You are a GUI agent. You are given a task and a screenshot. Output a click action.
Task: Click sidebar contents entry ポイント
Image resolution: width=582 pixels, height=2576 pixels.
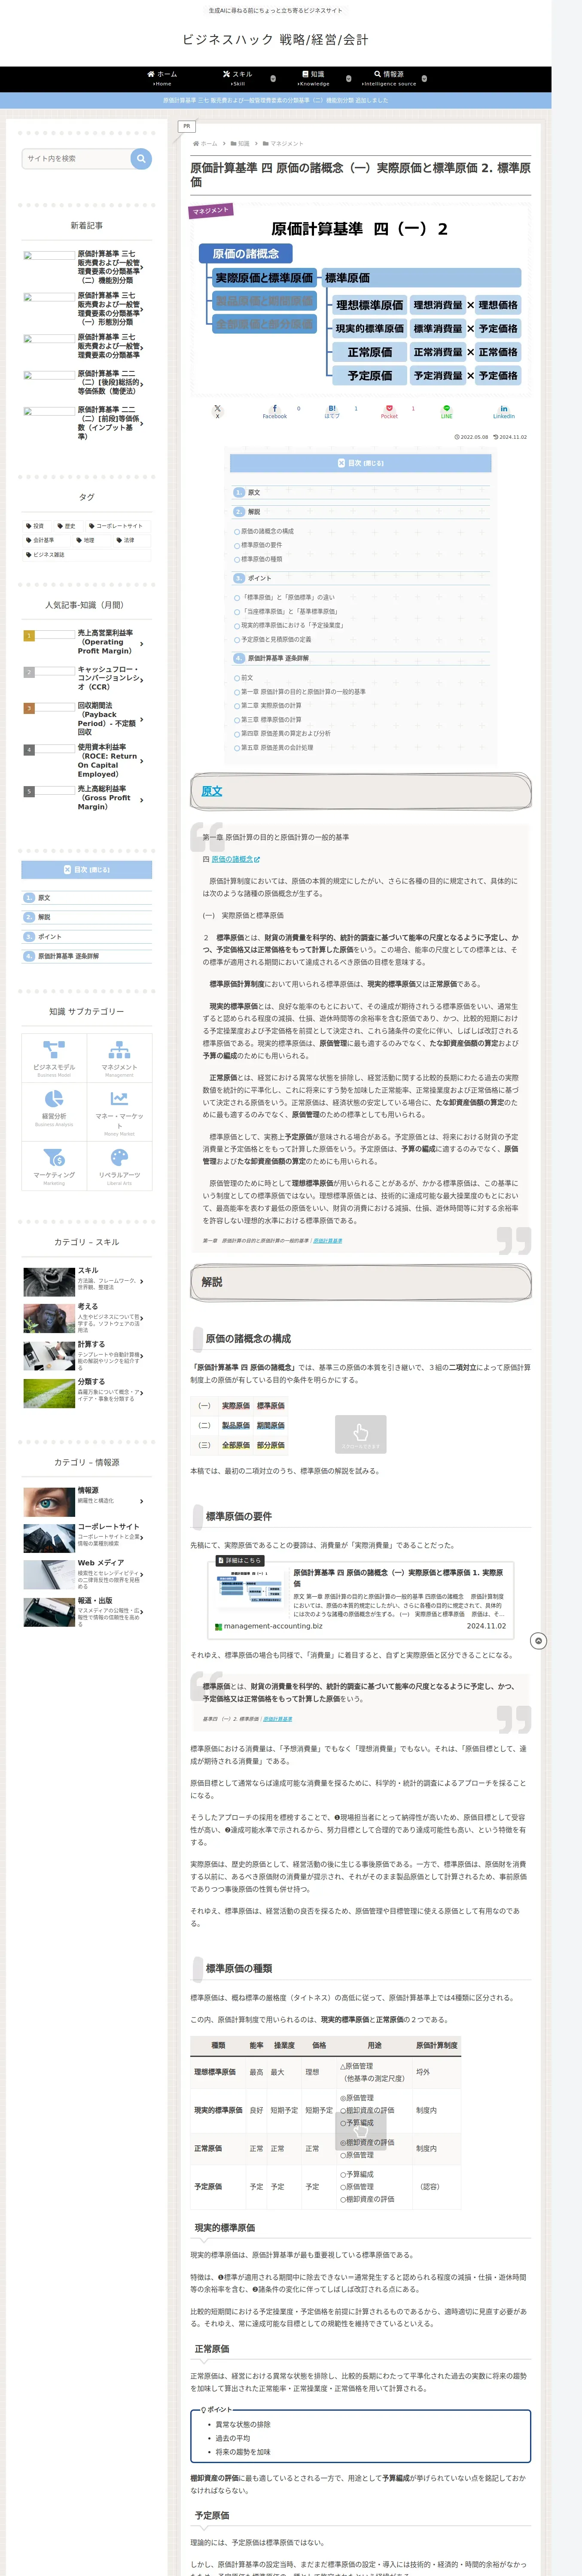pyautogui.click(x=49, y=937)
